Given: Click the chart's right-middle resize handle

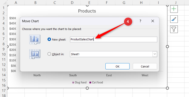Looking at the screenshot, I should pos(167,46).
